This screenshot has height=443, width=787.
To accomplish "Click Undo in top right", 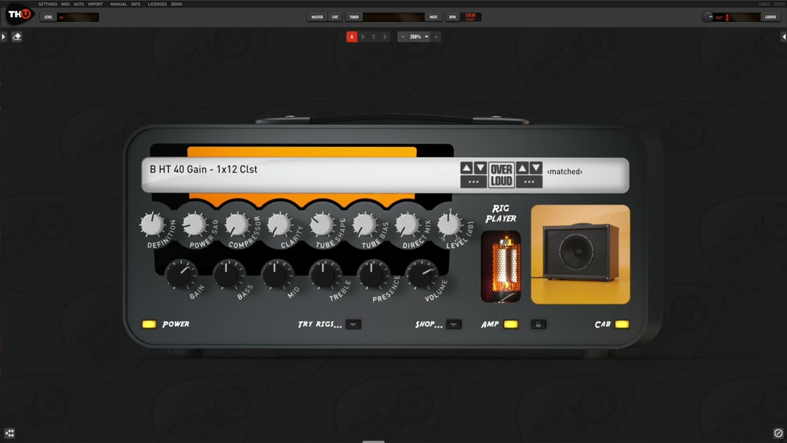I will point(764,4).
